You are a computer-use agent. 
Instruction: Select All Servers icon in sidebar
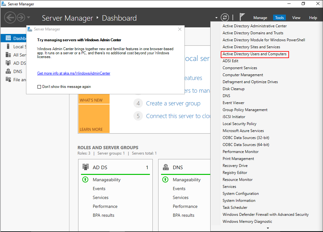[8, 55]
